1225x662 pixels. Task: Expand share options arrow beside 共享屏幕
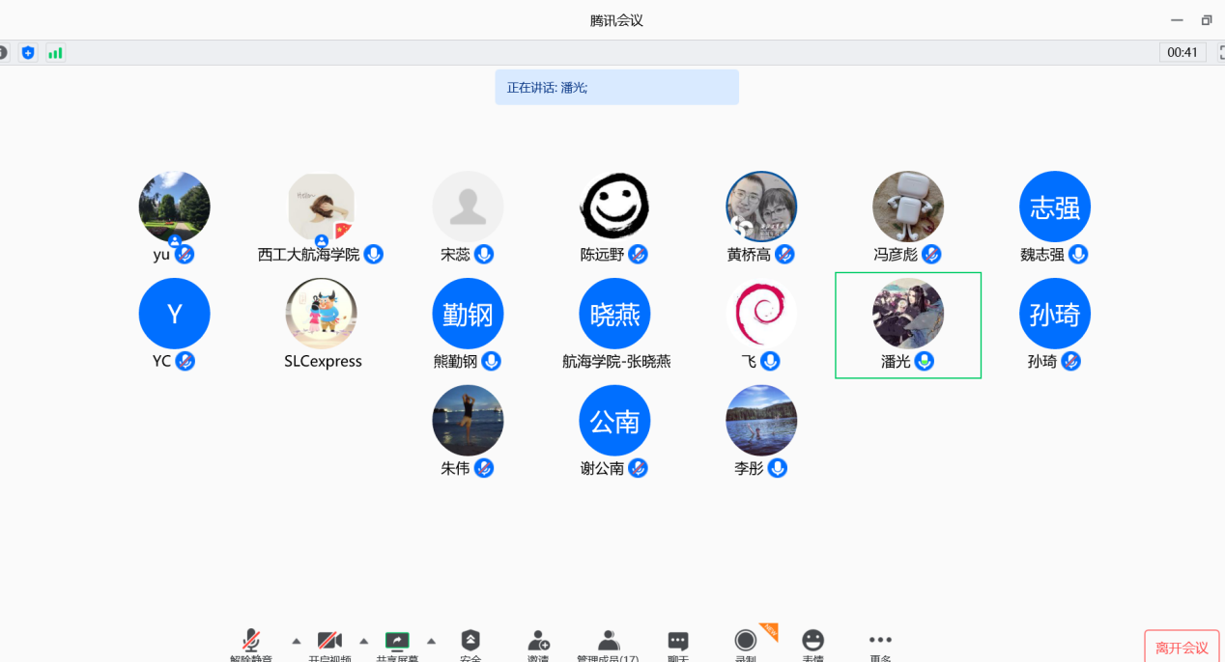[432, 641]
